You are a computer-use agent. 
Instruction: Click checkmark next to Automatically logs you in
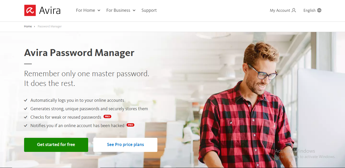tap(26, 100)
